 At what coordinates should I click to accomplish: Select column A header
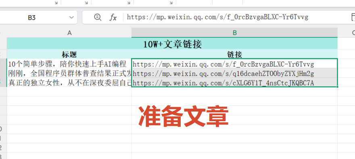click(69, 33)
